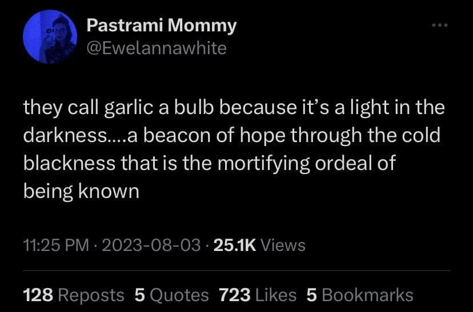Click the Bookmarks label

coord(367,295)
